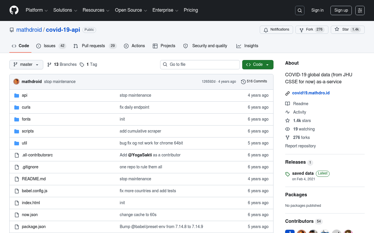
Task: Open the saved data release
Action: click(x=303, y=173)
